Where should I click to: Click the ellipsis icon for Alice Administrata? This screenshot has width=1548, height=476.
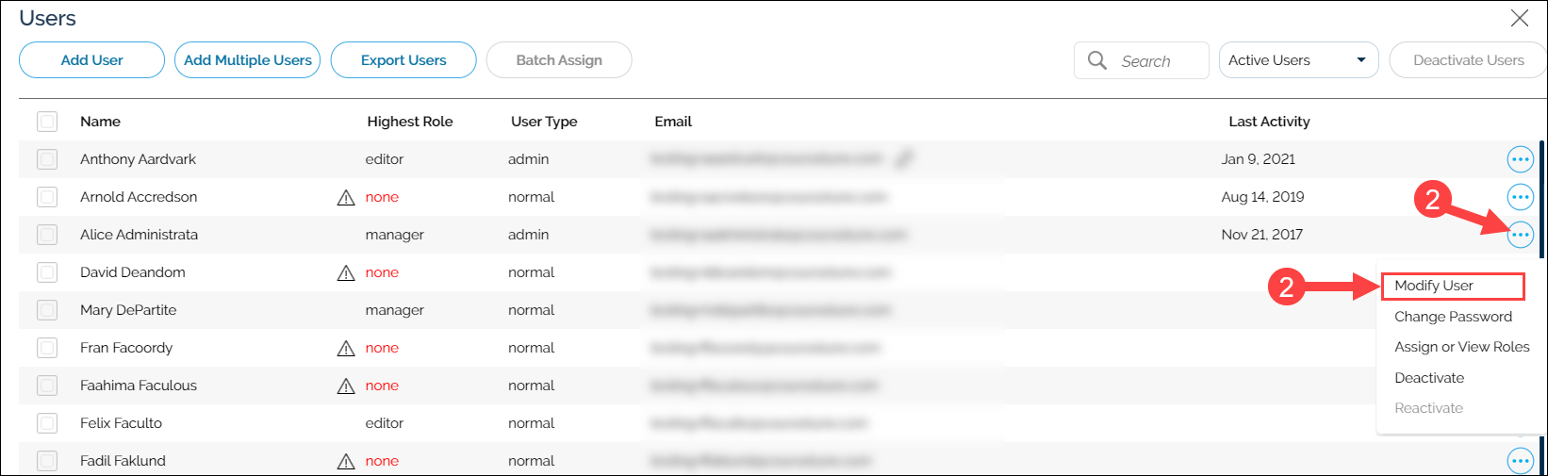pyautogui.click(x=1520, y=235)
